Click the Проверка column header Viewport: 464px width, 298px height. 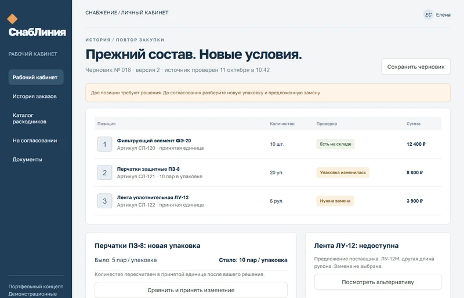[327, 124]
